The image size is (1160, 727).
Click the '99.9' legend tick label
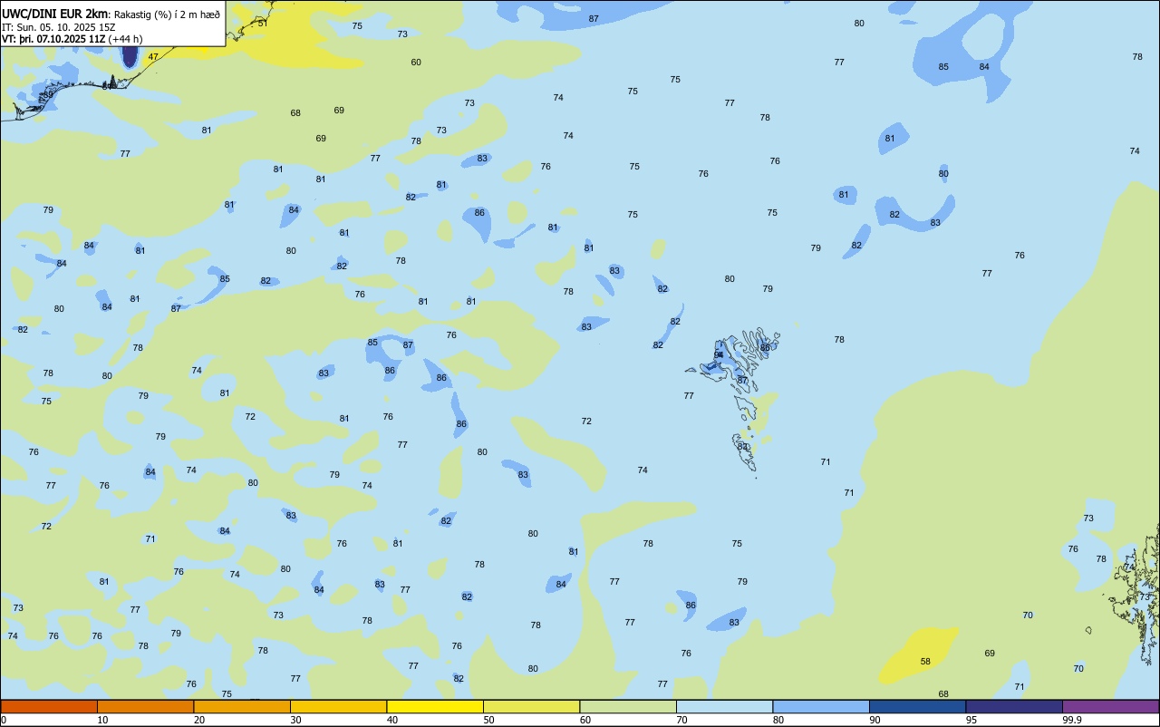[x=1072, y=720]
